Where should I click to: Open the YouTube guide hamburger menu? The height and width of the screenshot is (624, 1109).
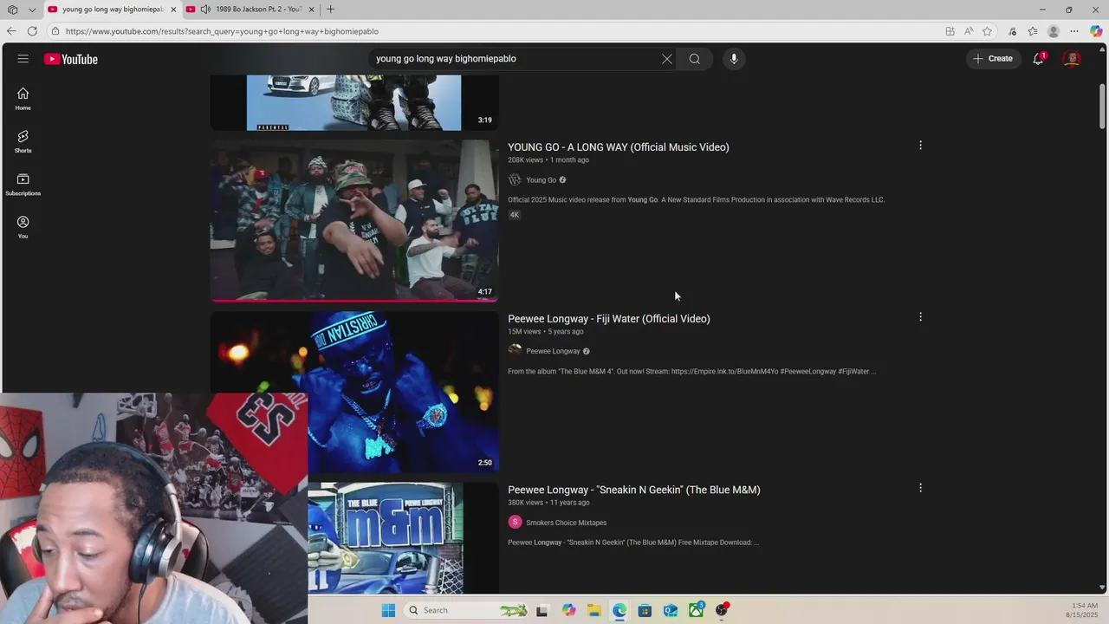click(23, 59)
